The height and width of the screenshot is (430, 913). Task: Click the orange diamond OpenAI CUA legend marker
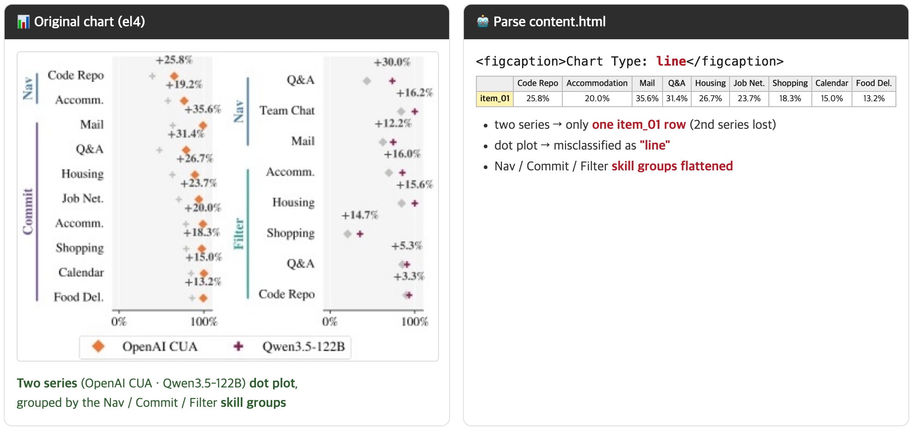(98, 346)
